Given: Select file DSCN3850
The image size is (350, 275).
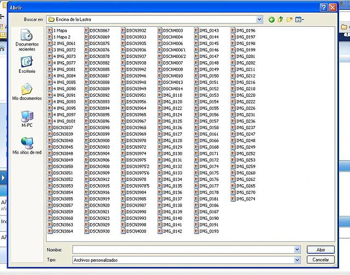Looking at the screenshot, I should (61, 166).
